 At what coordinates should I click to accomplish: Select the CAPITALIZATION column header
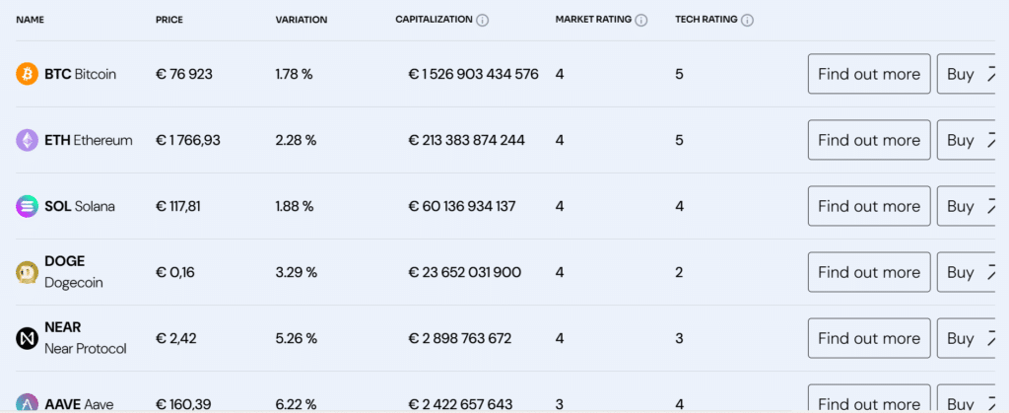click(434, 20)
